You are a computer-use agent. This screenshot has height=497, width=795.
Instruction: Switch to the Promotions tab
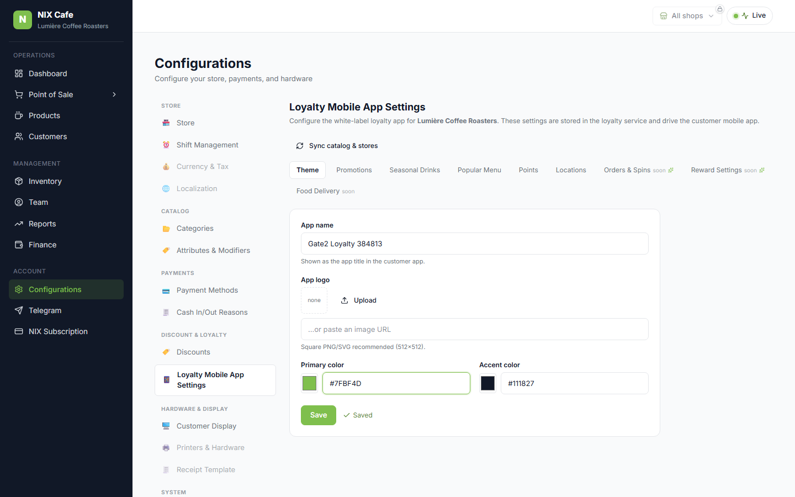click(x=354, y=170)
